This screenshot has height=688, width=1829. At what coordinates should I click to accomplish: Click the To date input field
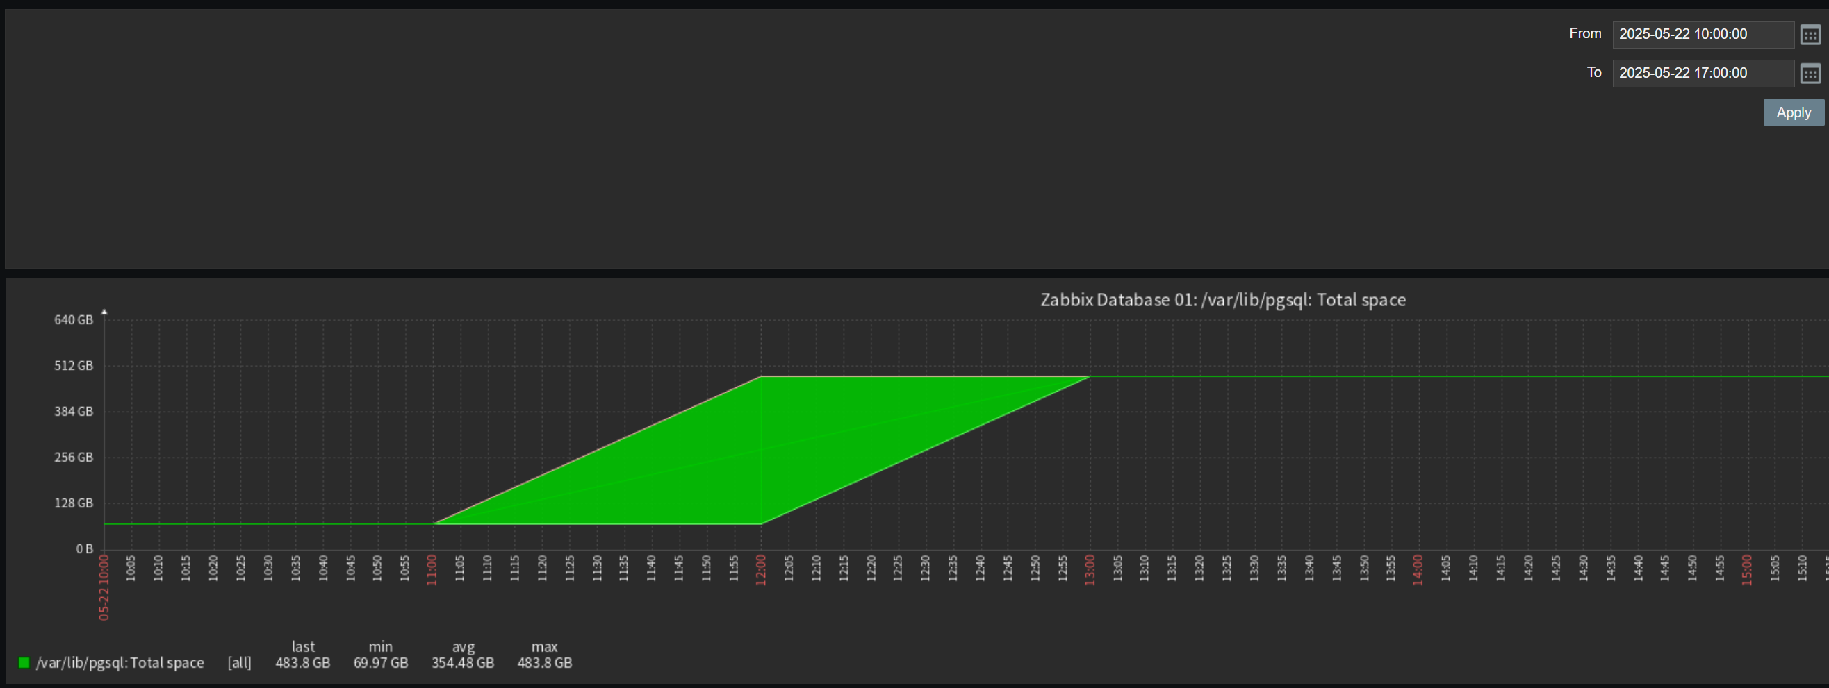pyautogui.click(x=1702, y=74)
